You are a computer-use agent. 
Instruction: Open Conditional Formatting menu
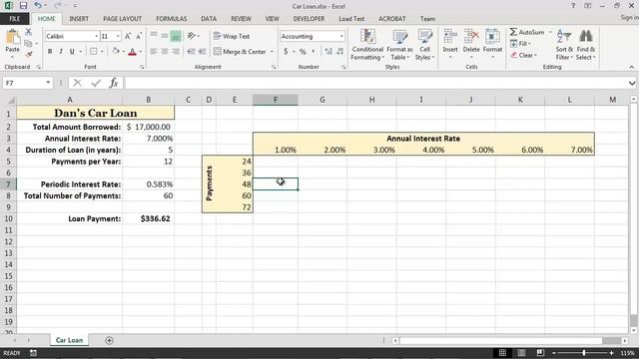367,45
